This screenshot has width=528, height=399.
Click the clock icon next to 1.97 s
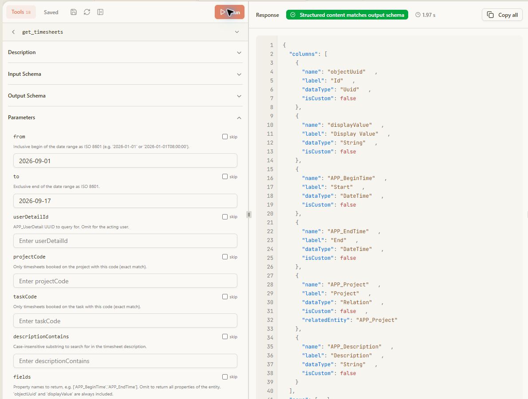(418, 15)
